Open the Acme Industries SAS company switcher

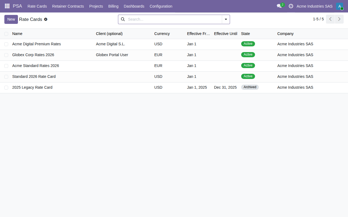315,6
